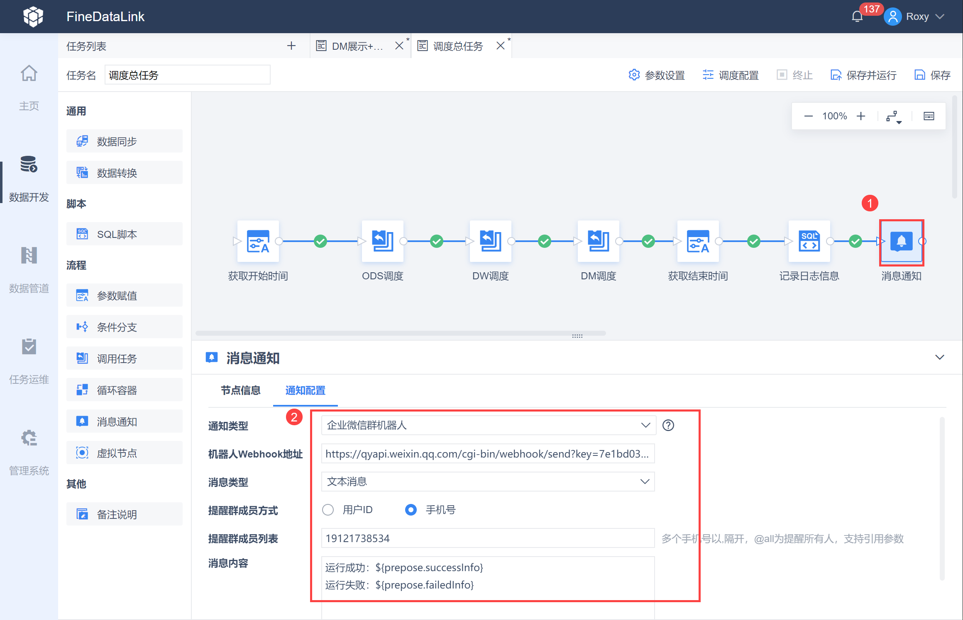The width and height of the screenshot is (963, 620).
Task: Select the 消息通知 node on canvas
Action: coord(901,241)
